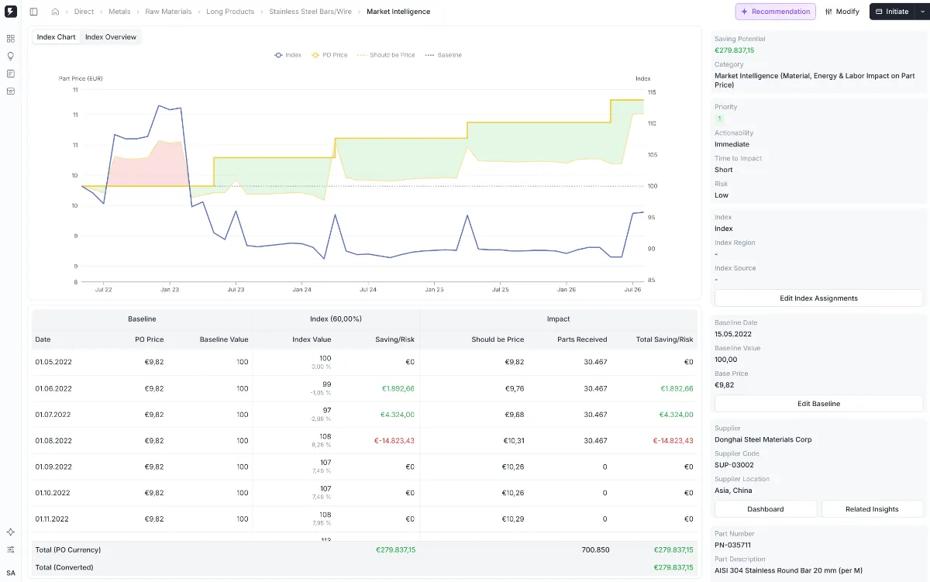The image size is (930, 582).
Task: Toggle the Index series in chart legend
Action: point(288,55)
